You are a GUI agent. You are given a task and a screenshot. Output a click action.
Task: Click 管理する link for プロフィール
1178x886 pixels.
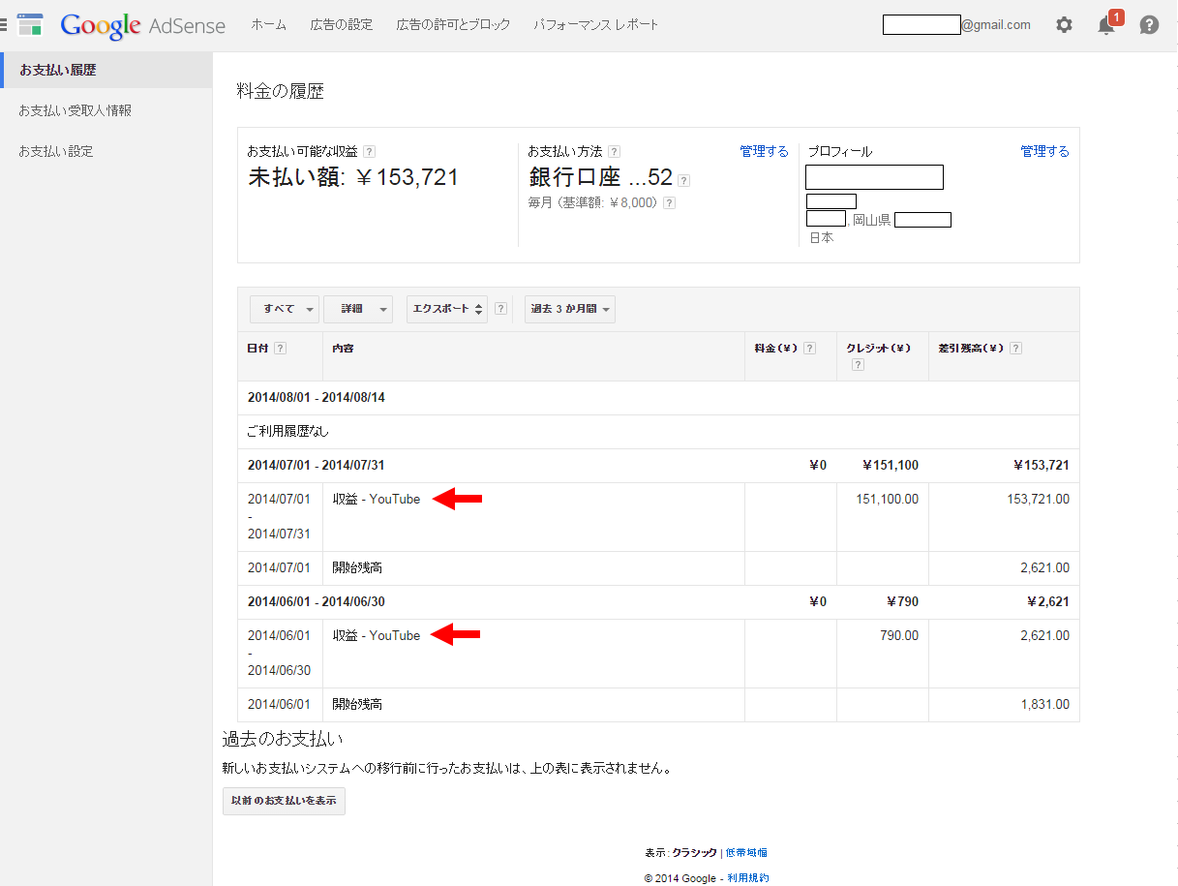point(1045,152)
